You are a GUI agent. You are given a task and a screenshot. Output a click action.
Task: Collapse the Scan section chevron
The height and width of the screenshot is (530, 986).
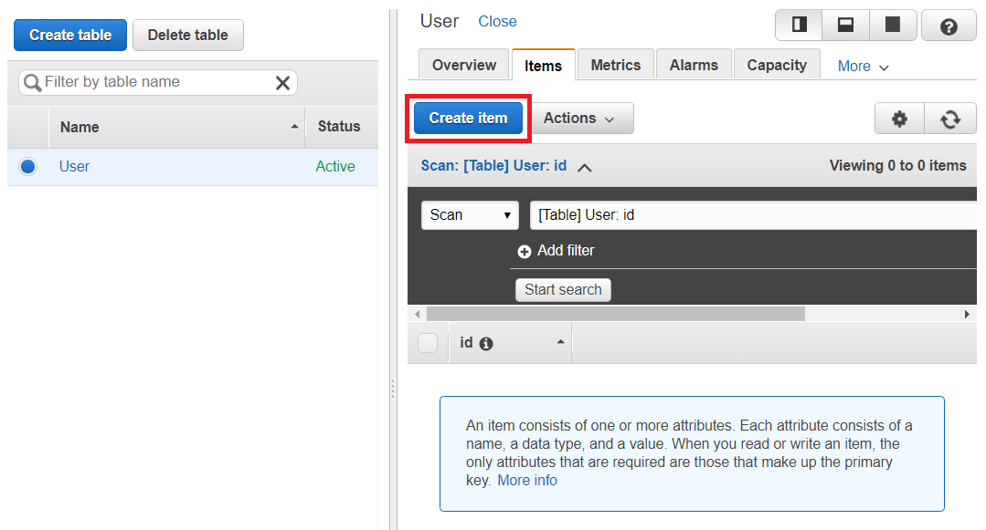(x=584, y=167)
